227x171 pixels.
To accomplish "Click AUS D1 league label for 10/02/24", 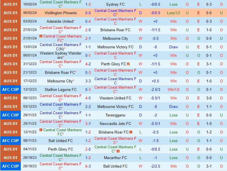I will [11, 4].
